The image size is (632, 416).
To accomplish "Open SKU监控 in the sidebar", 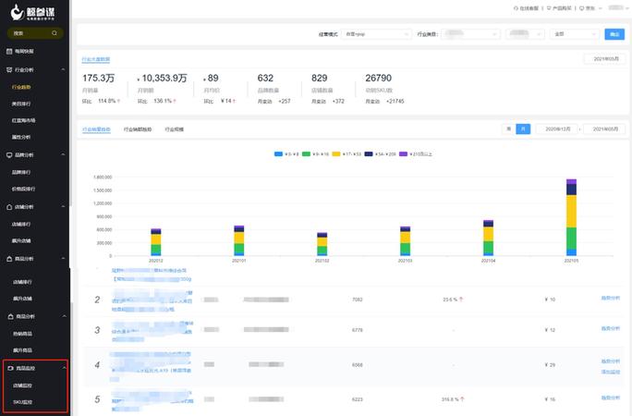I will (x=22, y=402).
